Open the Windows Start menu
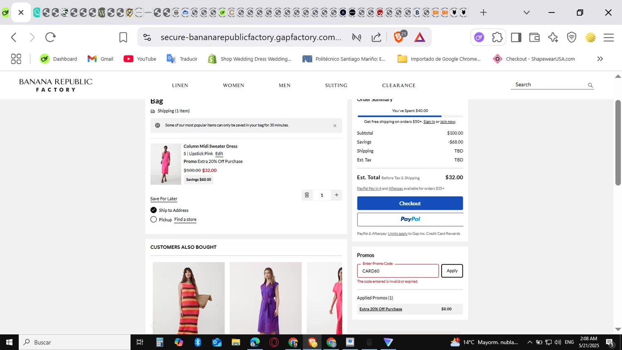The width and height of the screenshot is (622, 350). [x=9, y=342]
